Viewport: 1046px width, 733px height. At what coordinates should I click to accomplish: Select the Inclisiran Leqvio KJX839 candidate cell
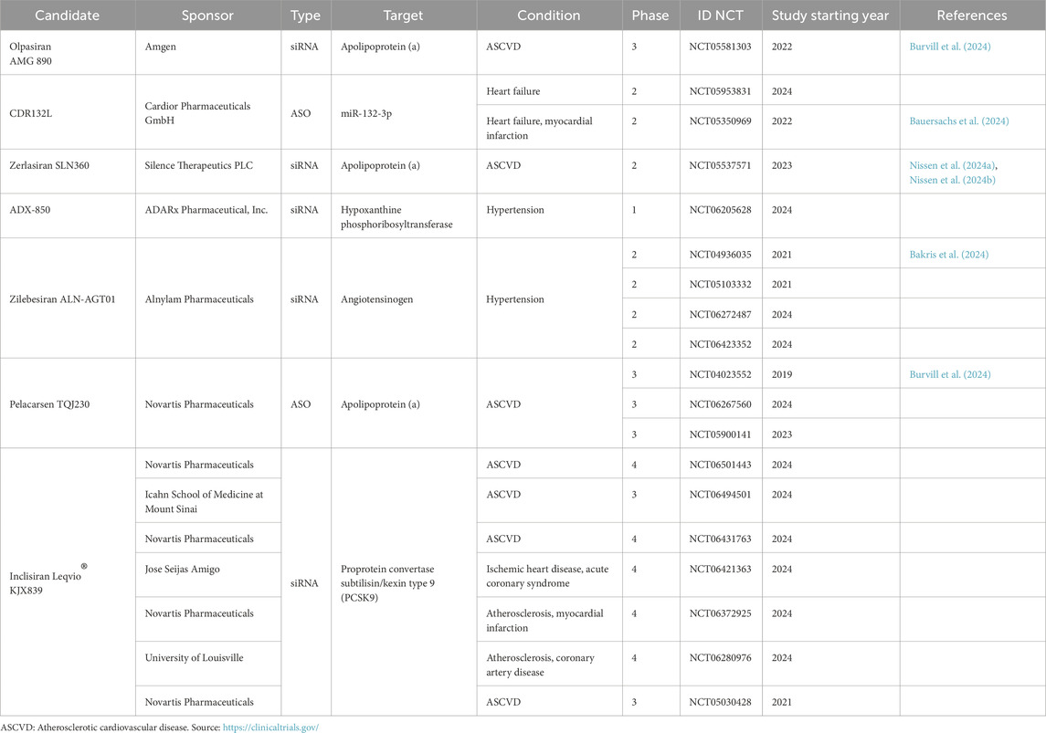coord(68,583)
